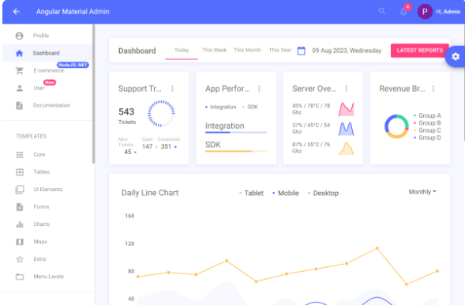Toggle the Group D legend entry
The height and width of the screenshot is (305, 465).
coord(428,137)
